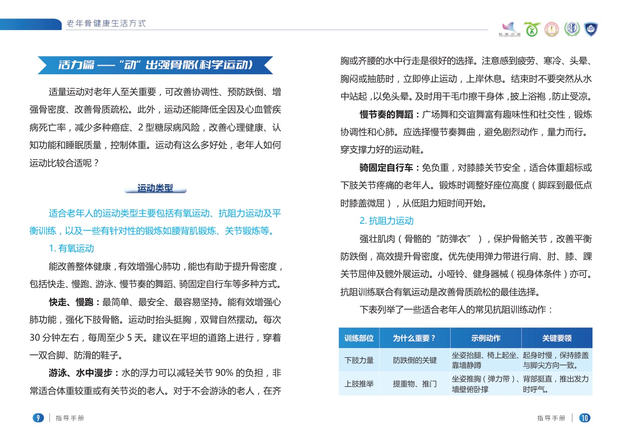Click the bold term 骑固定自行车：
The height and width of the screenshot is (439, 622).
(390, 168)
